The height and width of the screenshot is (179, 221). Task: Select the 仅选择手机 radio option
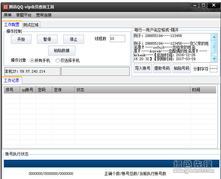click(x=68, y=60)
